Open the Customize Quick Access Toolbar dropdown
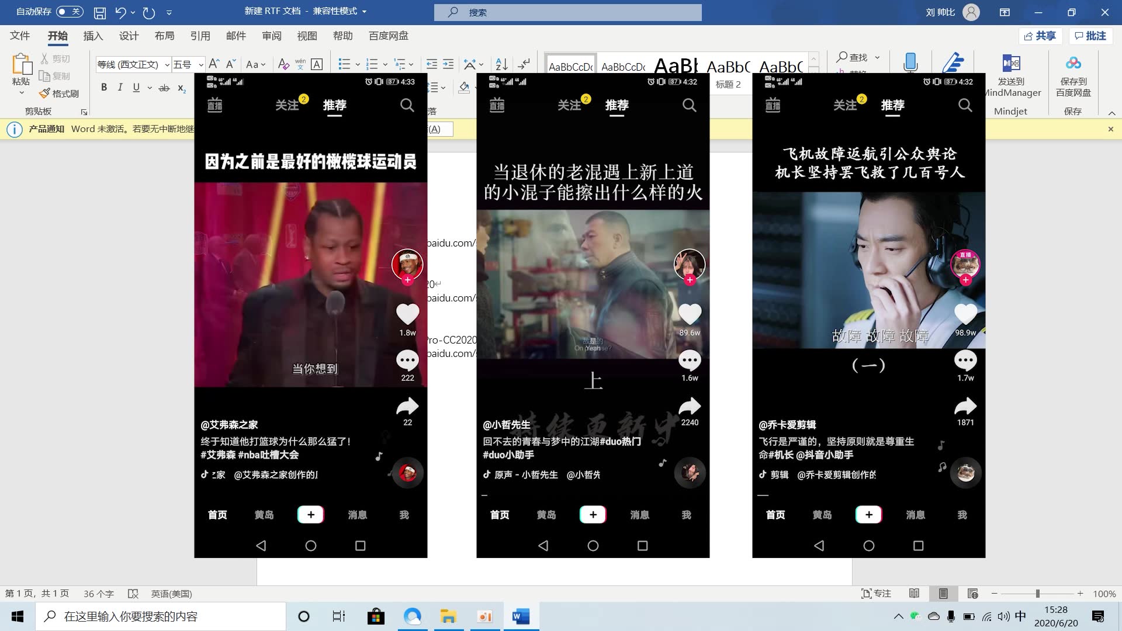Viewport: 1122px width, 631px height. click(x=169, y=12)
